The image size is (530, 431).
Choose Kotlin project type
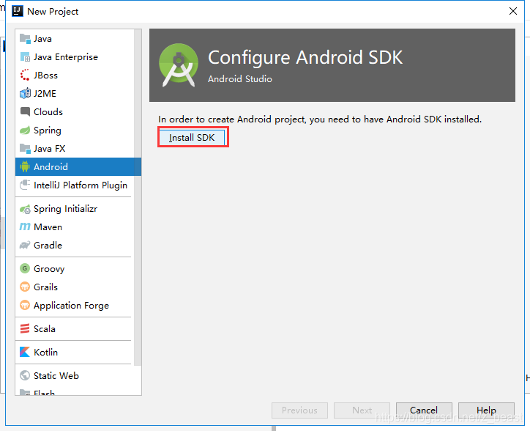(75, 352)
